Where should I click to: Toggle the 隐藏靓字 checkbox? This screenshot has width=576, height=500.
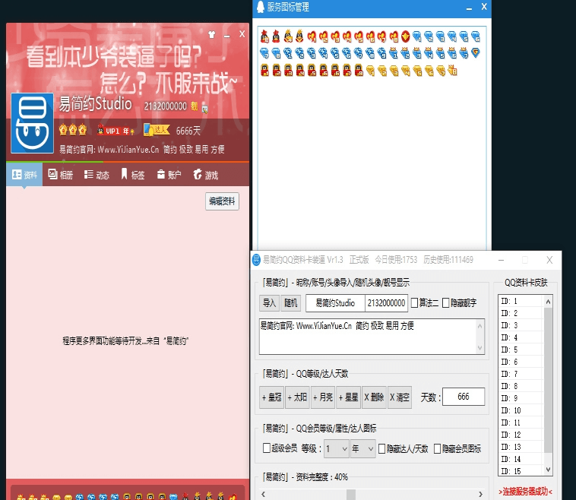[446, 303]
